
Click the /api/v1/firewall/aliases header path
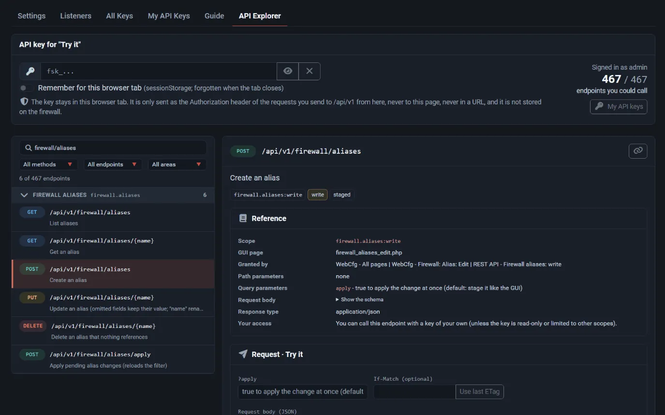pos(311,151)
